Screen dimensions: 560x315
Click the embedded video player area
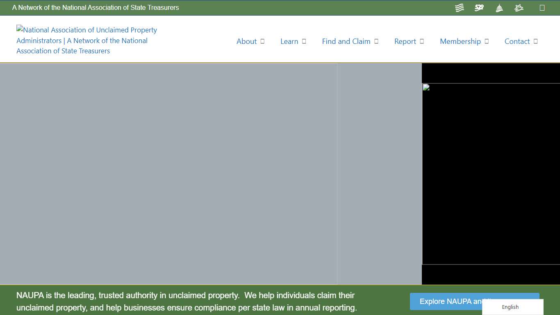pos(491,174)
